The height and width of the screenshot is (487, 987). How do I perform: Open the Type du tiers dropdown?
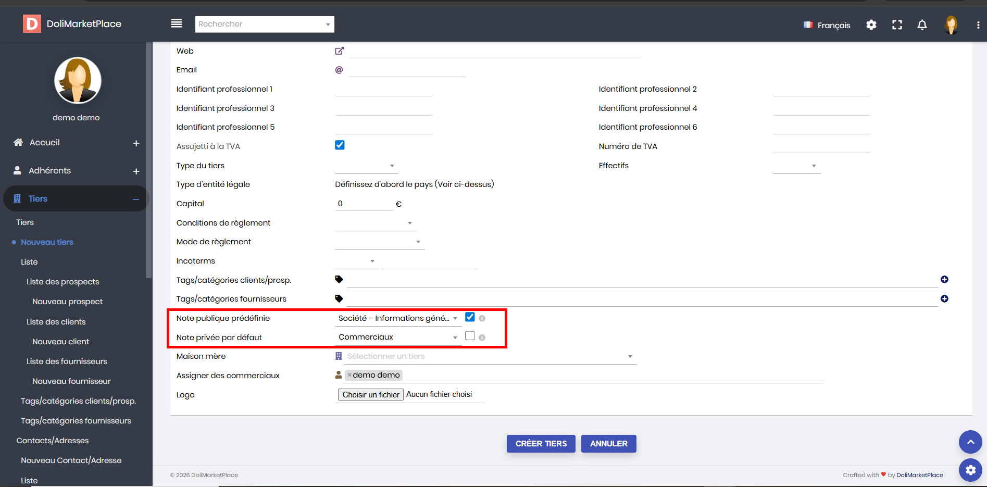tap(366, 166)
